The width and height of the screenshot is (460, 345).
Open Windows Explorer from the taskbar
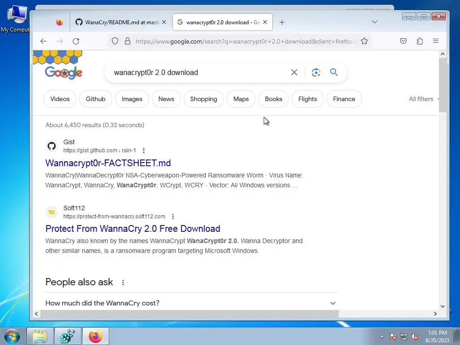40,336
